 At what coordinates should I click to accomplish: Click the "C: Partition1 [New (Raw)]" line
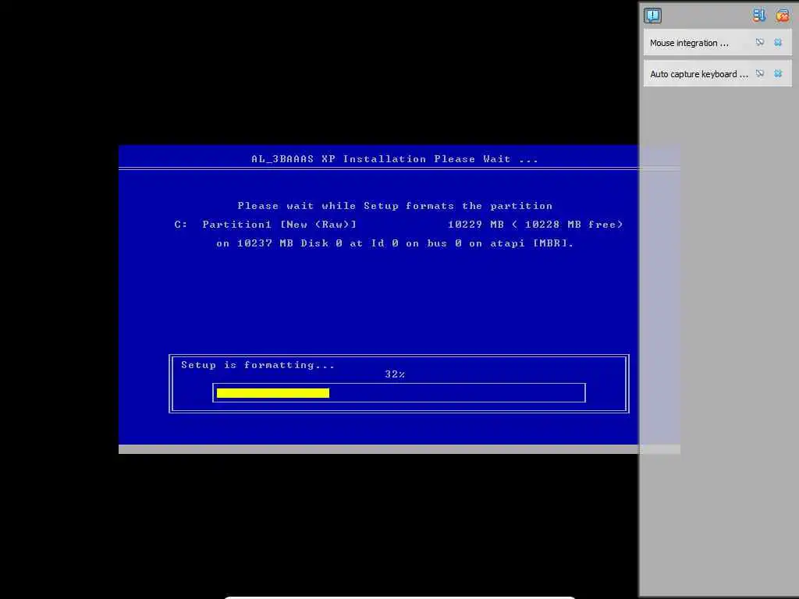(x=265, y=225)
